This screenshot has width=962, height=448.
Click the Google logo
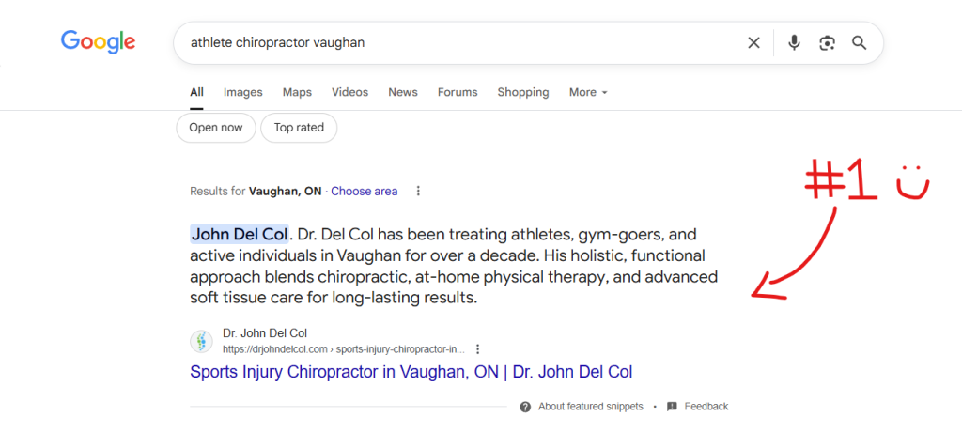point(98,42)
